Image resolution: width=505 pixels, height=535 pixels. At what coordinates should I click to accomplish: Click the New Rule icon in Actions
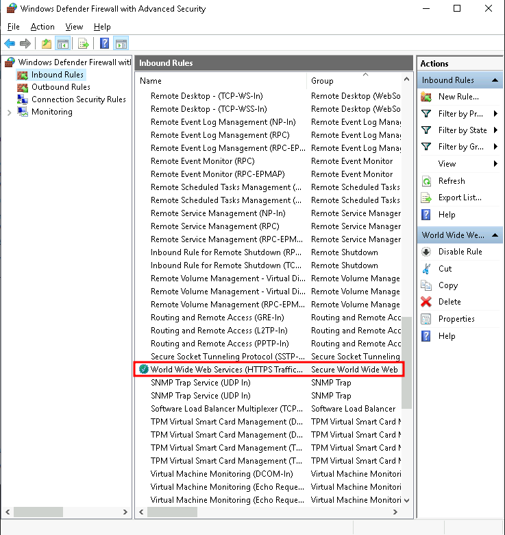(x=426, y=97)
